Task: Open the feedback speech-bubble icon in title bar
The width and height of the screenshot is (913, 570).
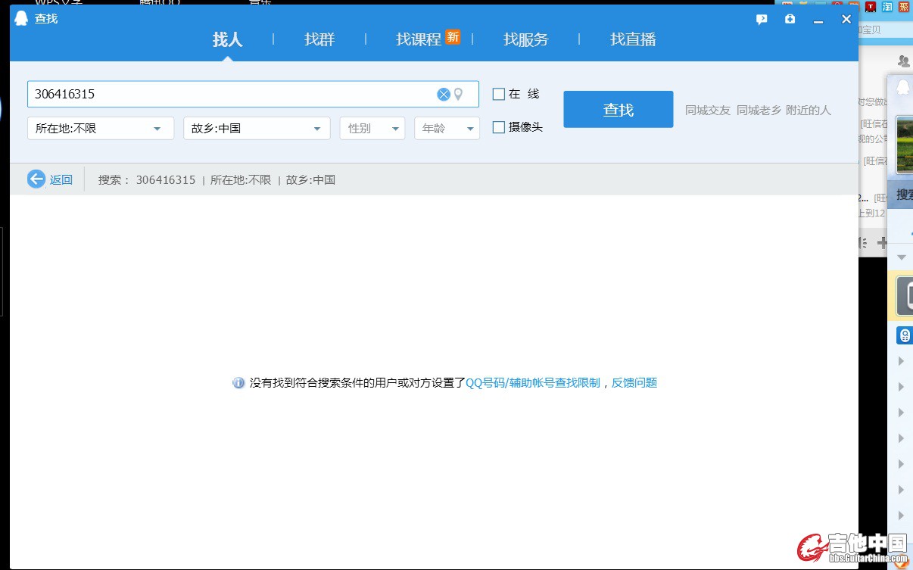Action: point(762,20)
